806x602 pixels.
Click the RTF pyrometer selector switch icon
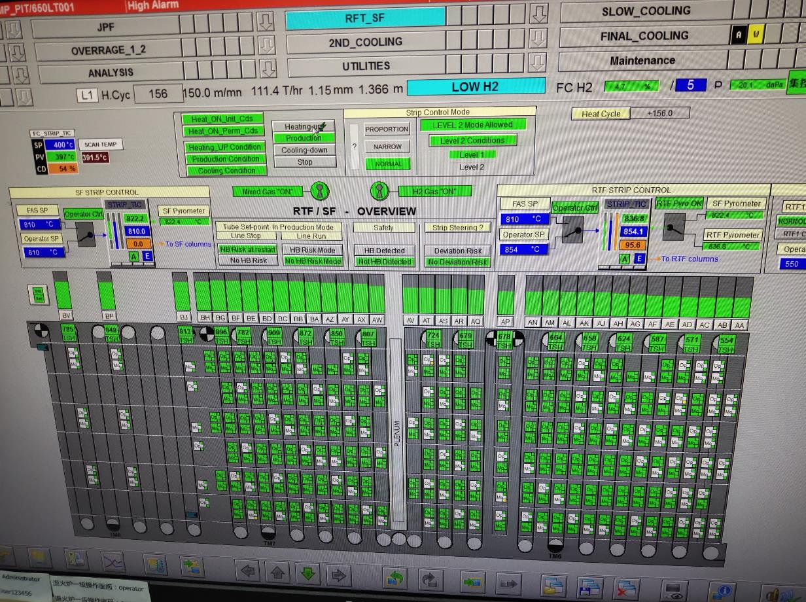[x=673, y=226]
